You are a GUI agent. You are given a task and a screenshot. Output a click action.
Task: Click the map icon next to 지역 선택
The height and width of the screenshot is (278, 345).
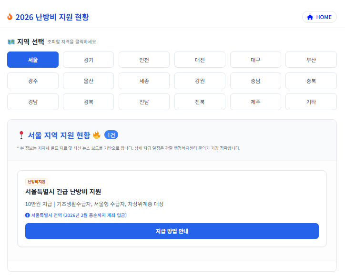pyautogui.click(x=11, y=41)
